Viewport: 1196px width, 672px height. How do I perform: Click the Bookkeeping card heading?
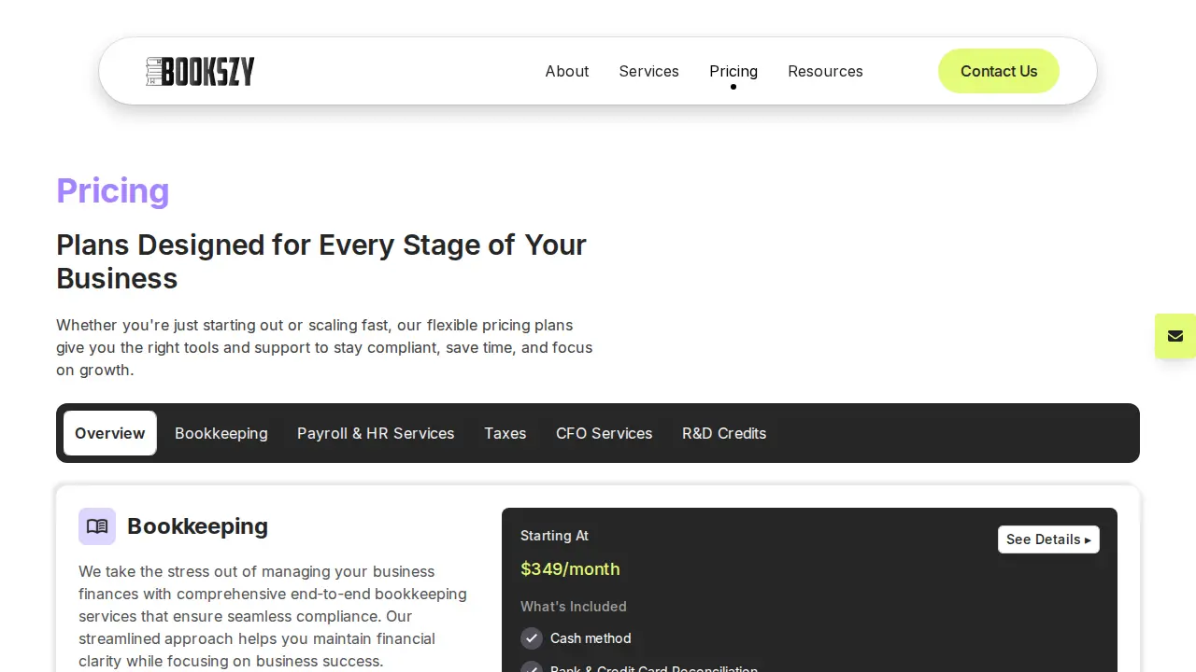click(197, 526)
